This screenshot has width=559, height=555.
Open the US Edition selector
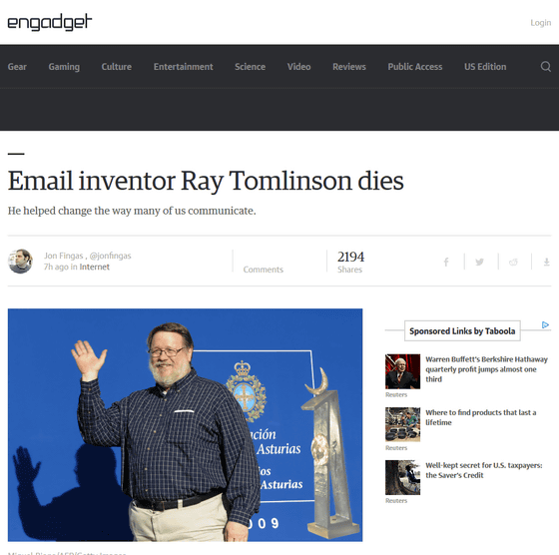[485, 67]
